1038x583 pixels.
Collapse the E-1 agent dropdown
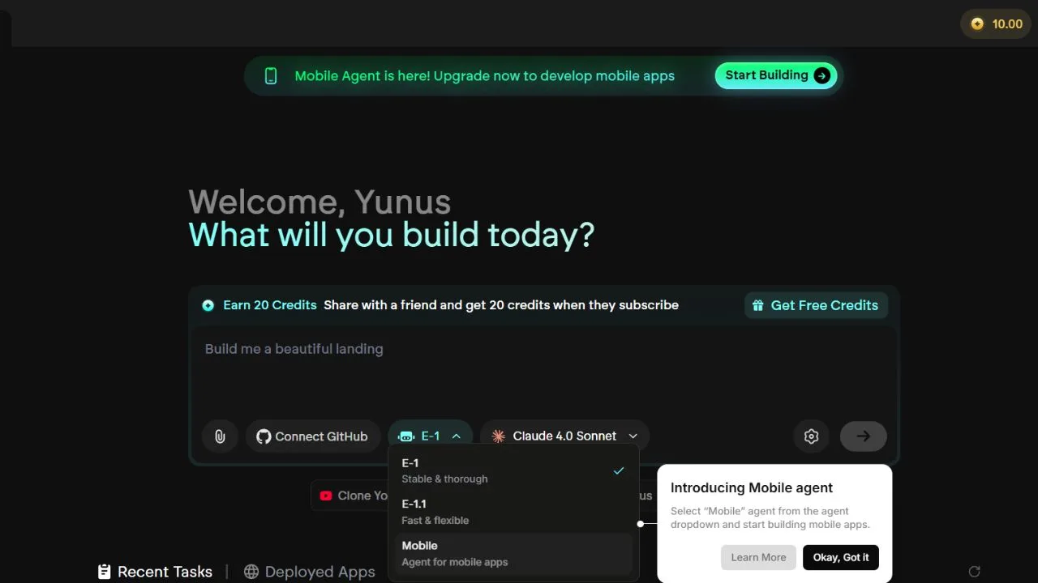point(430,436)
